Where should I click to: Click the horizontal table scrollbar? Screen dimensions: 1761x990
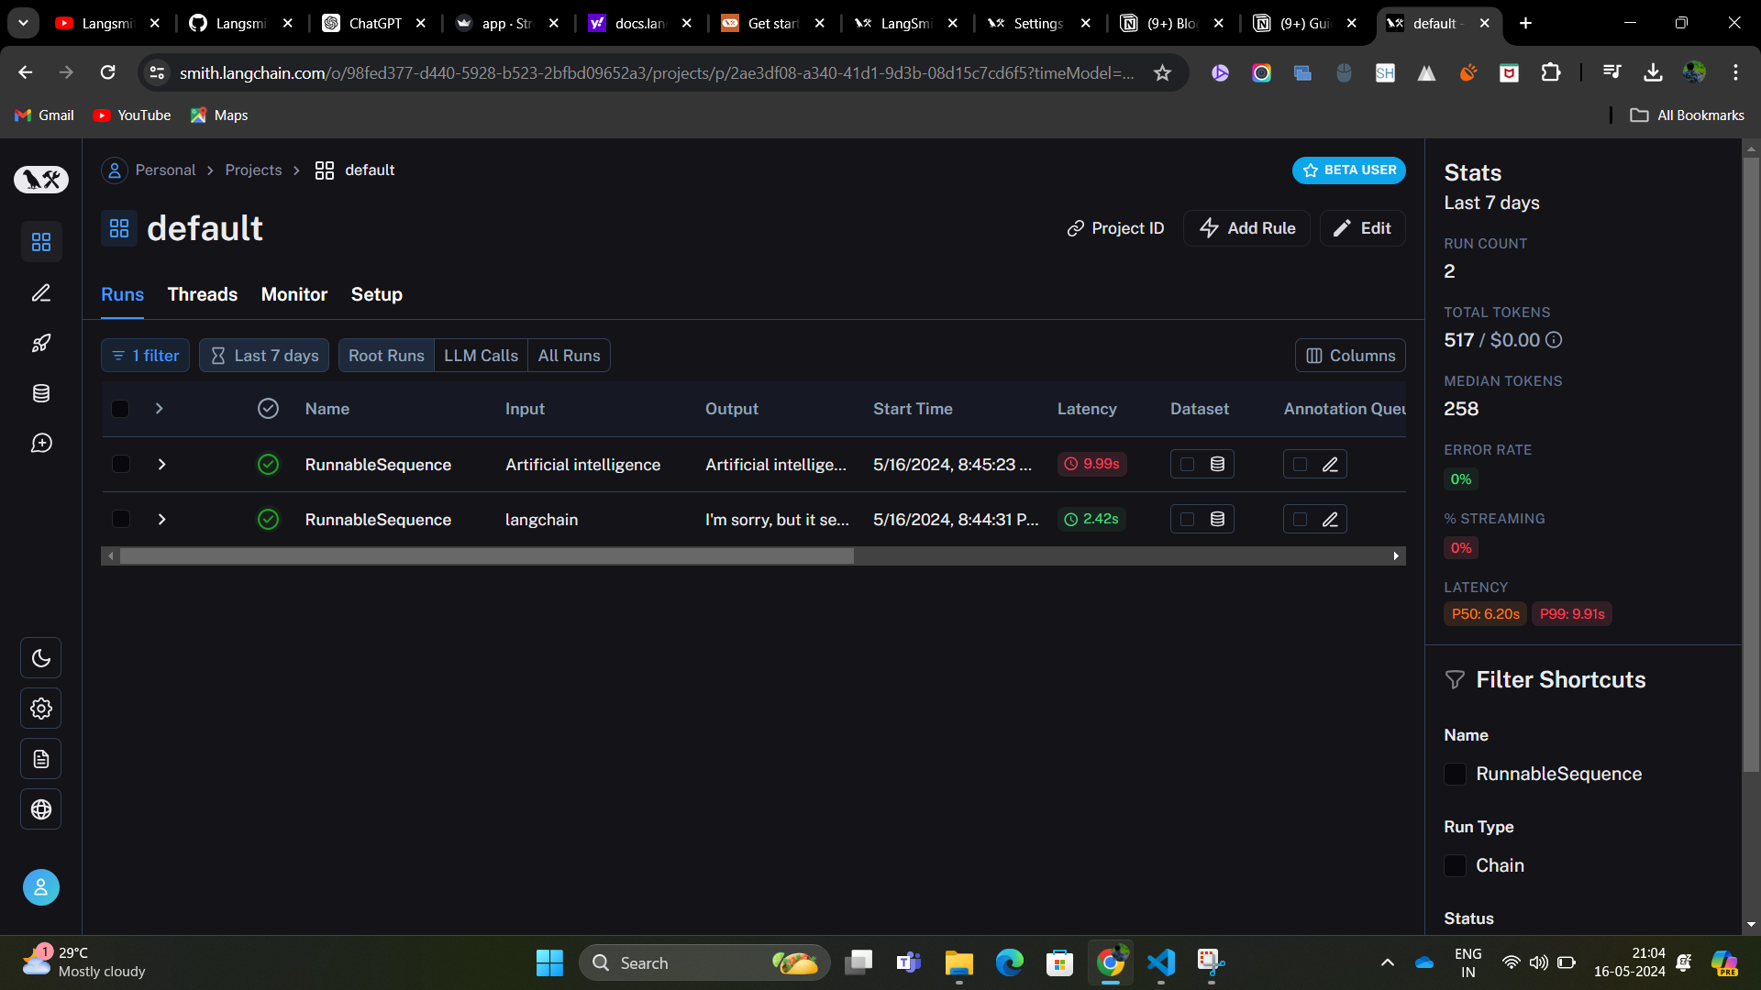click(487, 556)
